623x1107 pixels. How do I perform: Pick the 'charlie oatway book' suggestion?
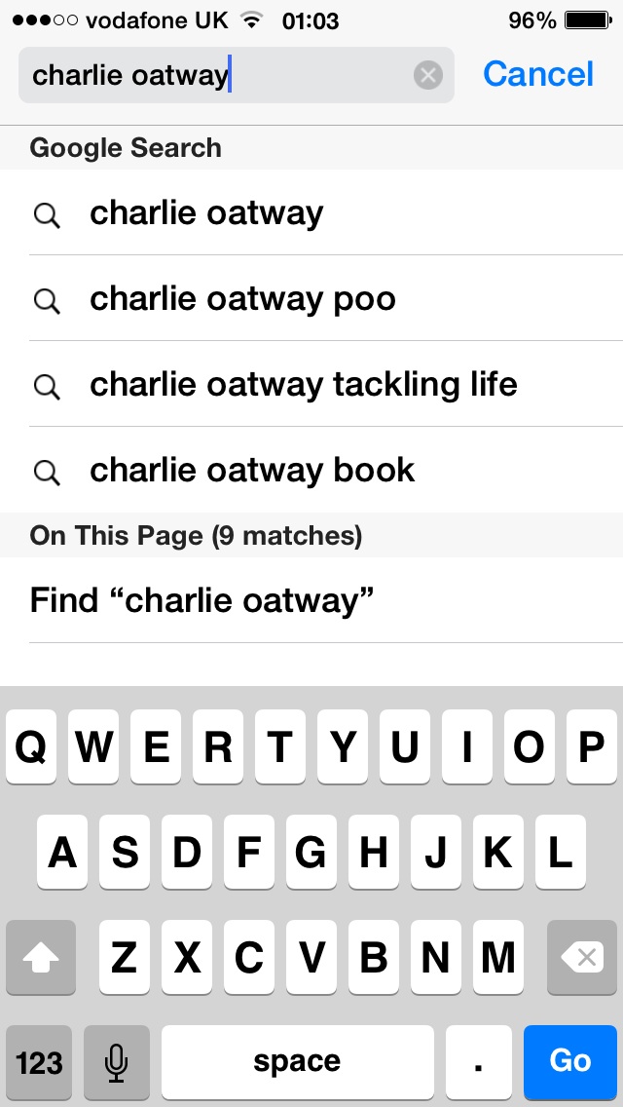[252, 471]
